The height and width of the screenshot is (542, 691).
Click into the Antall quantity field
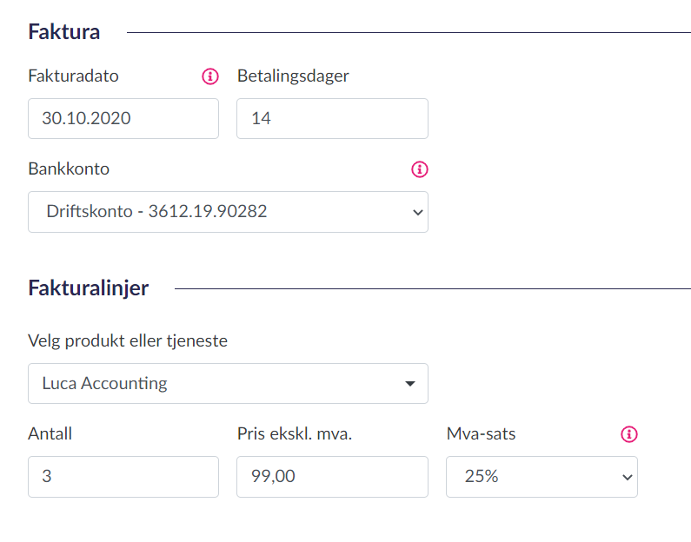pyautogui.click(x=123, y=477)
